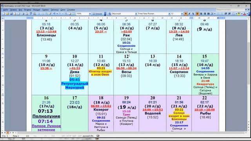This screenshot has height=141, width=251.
Task: Open highlight color dropdown arrow
Action: click(x=242, y=14)
